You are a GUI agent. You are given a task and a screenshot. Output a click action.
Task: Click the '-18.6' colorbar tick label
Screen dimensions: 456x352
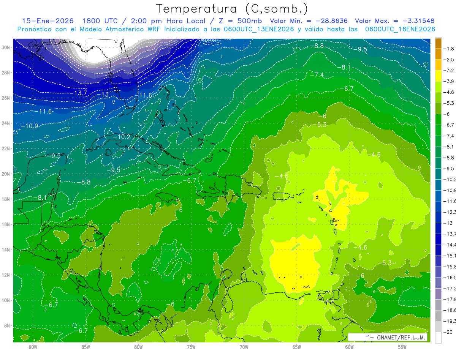[450, 310]
